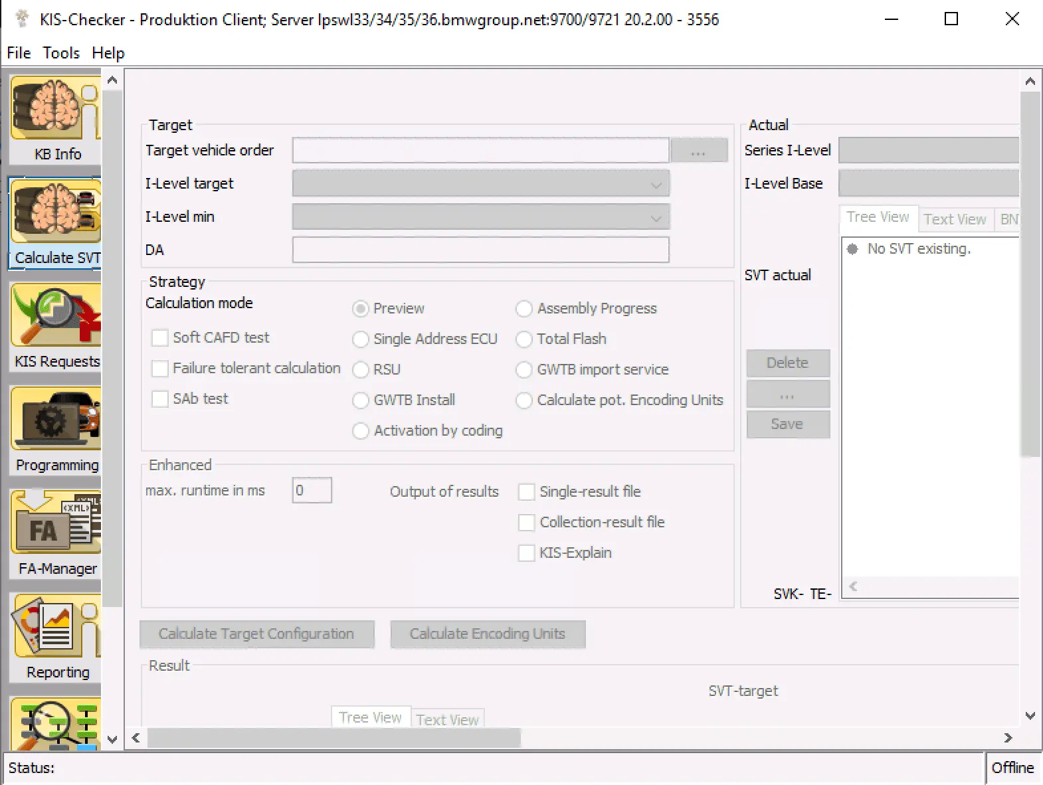The image size is (1043, 785).
Task: Click the max. runtime in ms field
Action: (x=312, y=491)
